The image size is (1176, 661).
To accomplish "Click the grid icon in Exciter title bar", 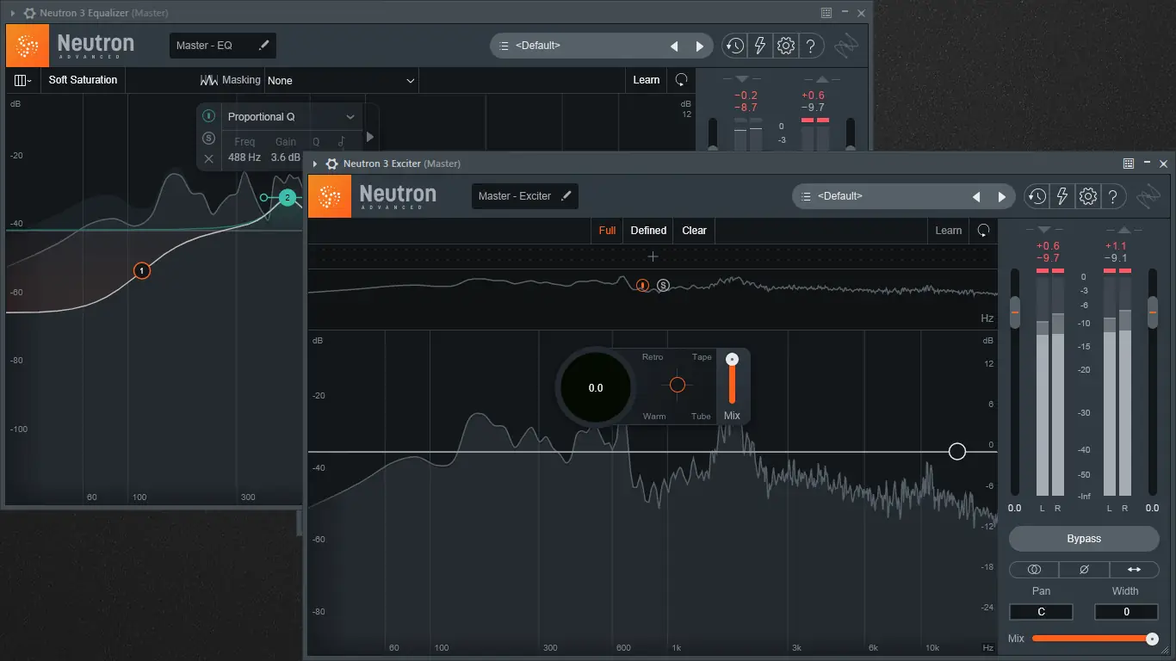I will (1129, 164).
